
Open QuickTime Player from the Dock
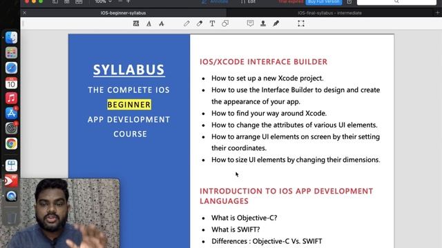coord(11,196)
